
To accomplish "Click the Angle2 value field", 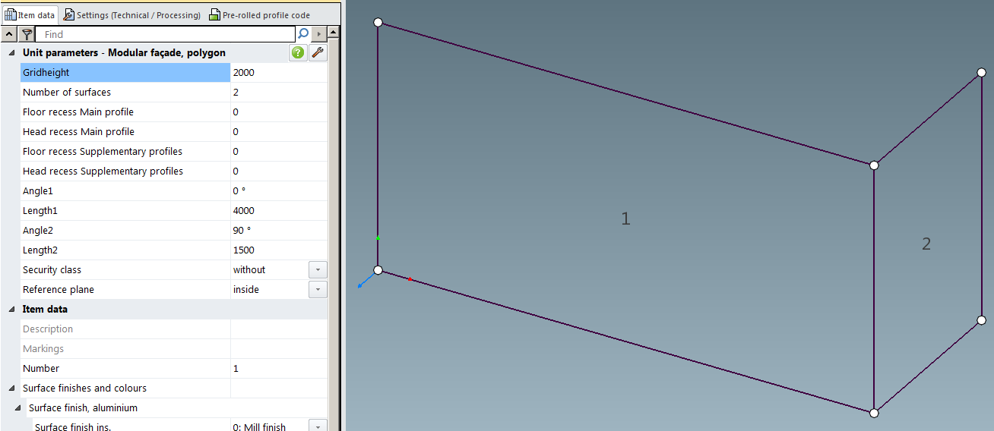I will (x=278, y=231).
